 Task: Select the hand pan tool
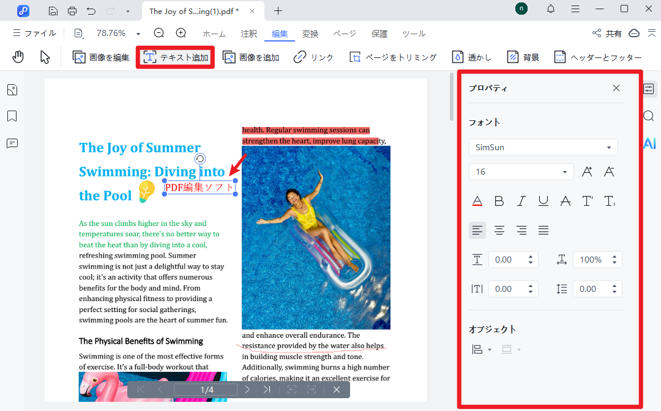[18, 57]
